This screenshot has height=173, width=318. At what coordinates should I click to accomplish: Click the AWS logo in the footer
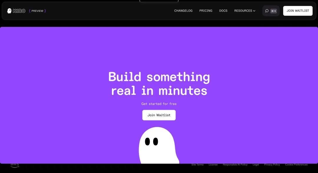point(14,165)
